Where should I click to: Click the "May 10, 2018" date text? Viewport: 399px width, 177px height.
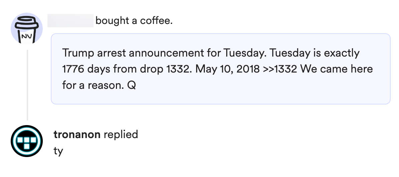(x=227, y=69)
